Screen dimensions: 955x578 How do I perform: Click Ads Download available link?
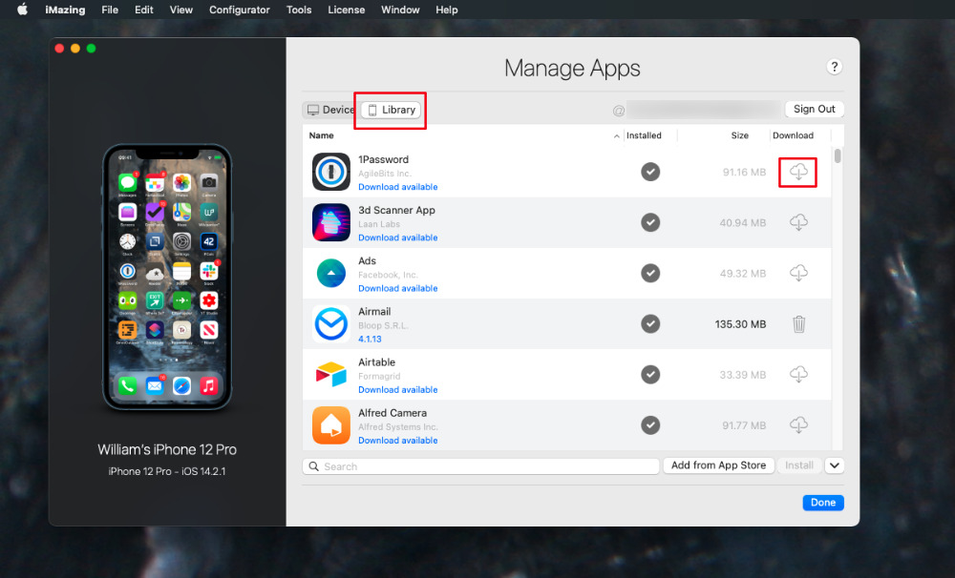[x=397, y=288]
